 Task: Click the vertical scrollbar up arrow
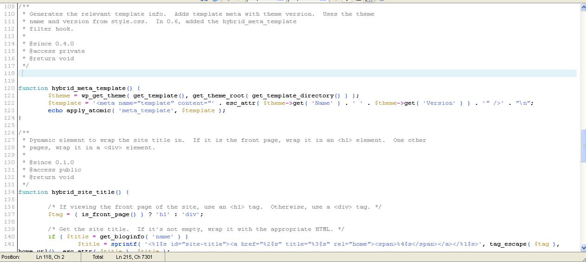click(583, 7)
